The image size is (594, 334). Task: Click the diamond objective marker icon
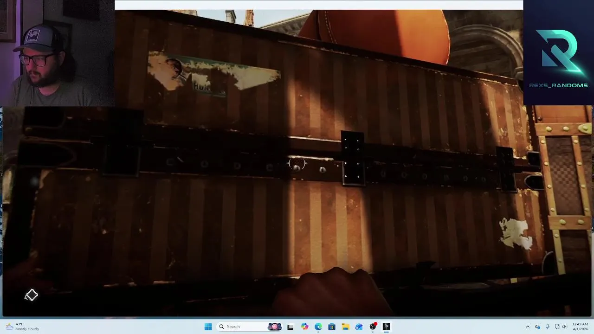coord(31,295)
